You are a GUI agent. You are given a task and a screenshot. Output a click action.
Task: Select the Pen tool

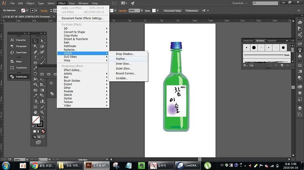(35, 52)
